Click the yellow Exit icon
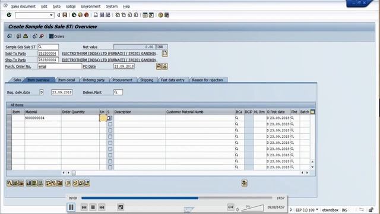380x214 pixels. (80, 15)
